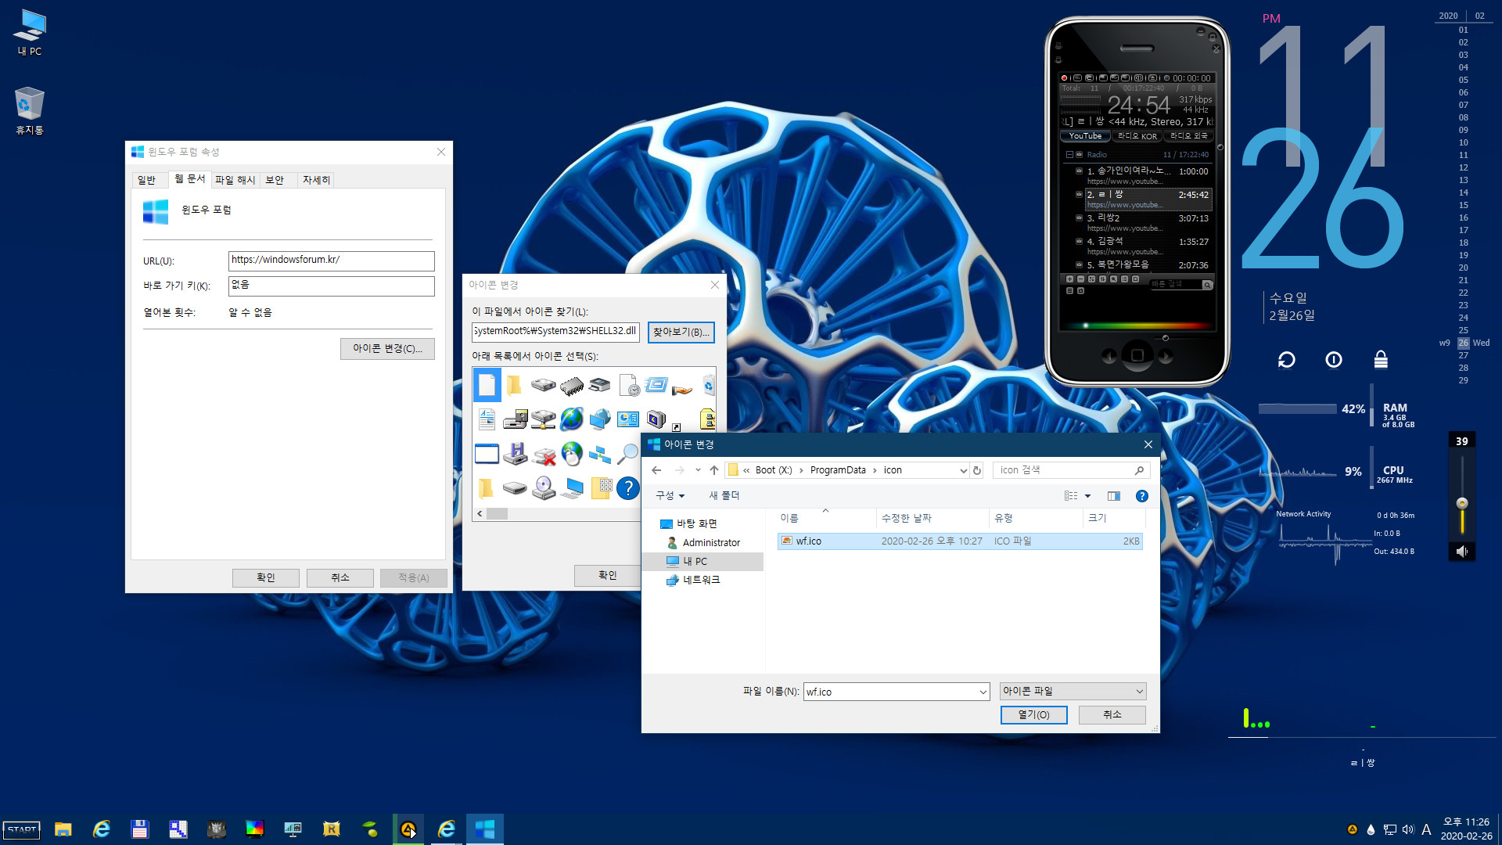Click the URL input field
Viewport: 1502px width, 845px height.
331,261
